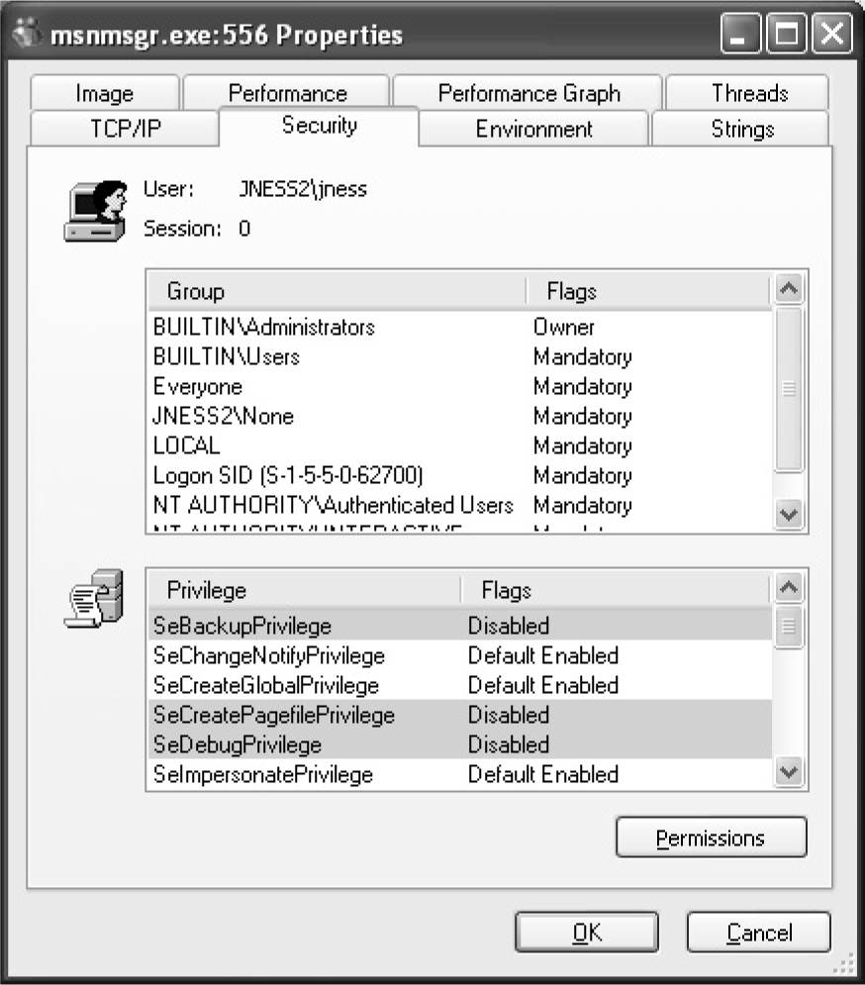Click the Privilege list scrollbar thumb
The height and width of the screenshot is (985, 865).
pos(788,628)
